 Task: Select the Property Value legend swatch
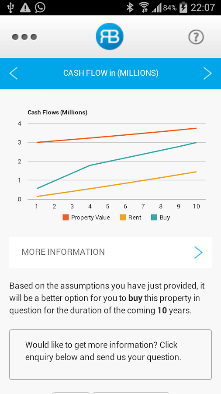(66, 217)
